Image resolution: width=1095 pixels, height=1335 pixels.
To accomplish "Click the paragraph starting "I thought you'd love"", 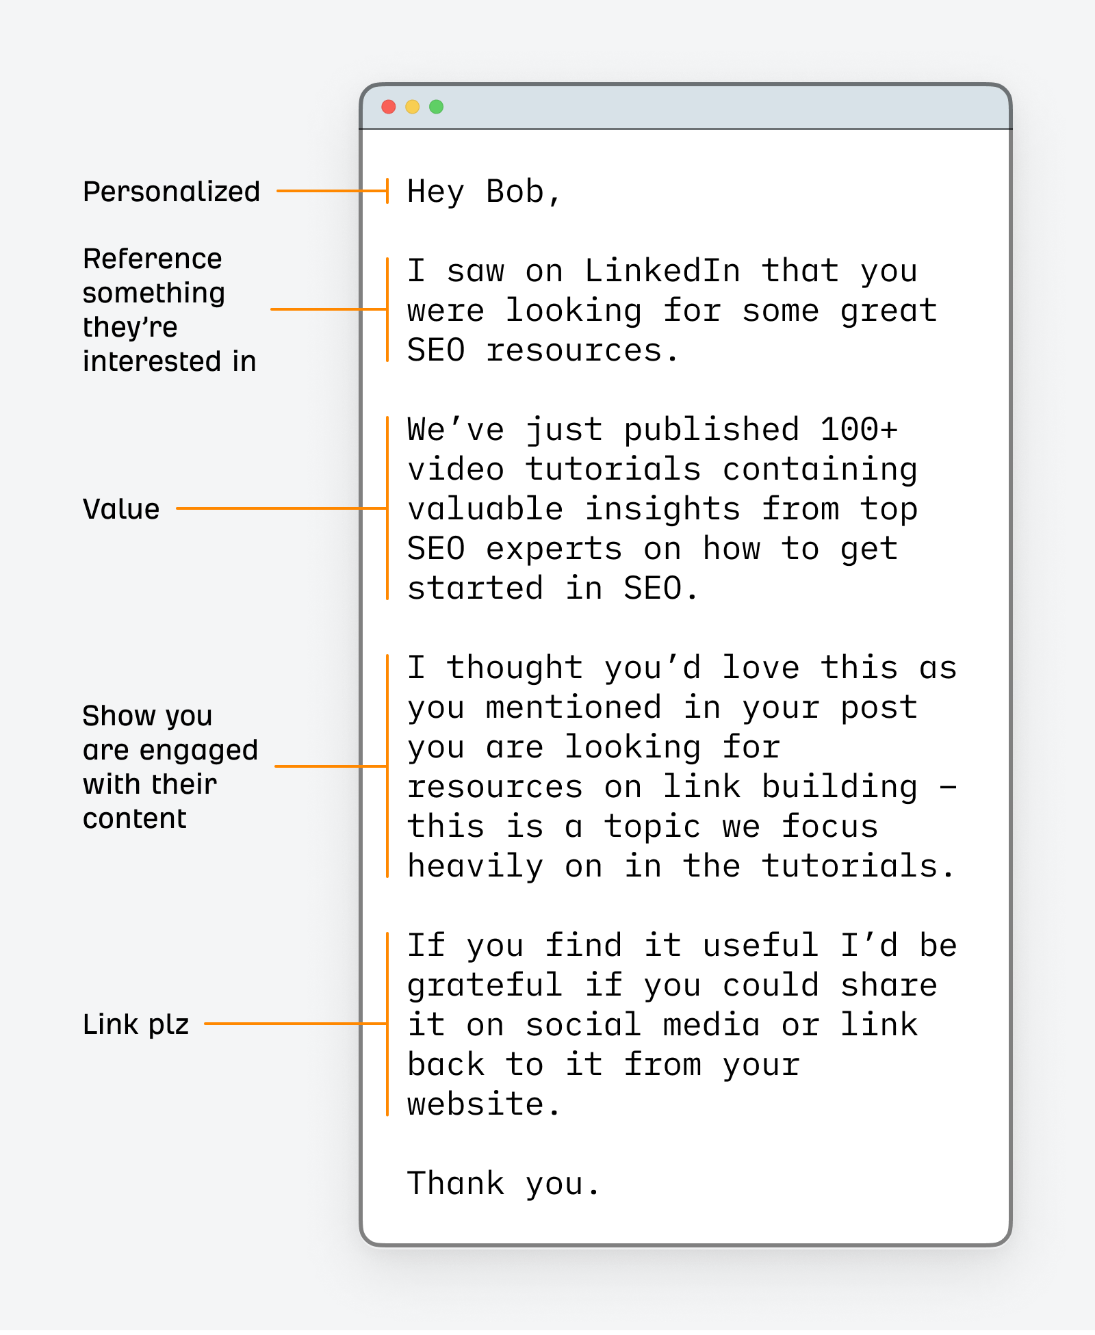I will (681, 766).
